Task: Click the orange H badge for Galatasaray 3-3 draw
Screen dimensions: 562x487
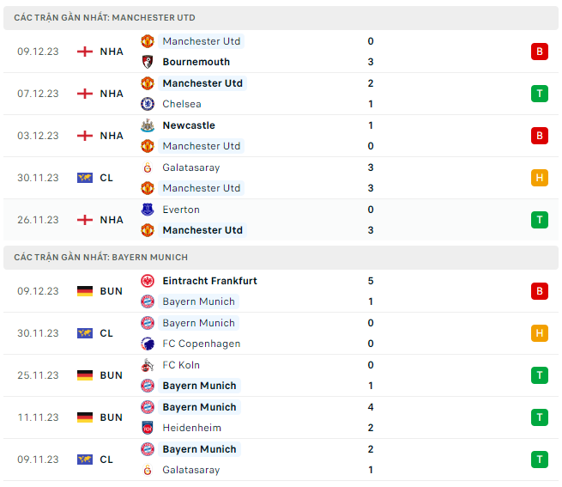Action: click(539, 178)
